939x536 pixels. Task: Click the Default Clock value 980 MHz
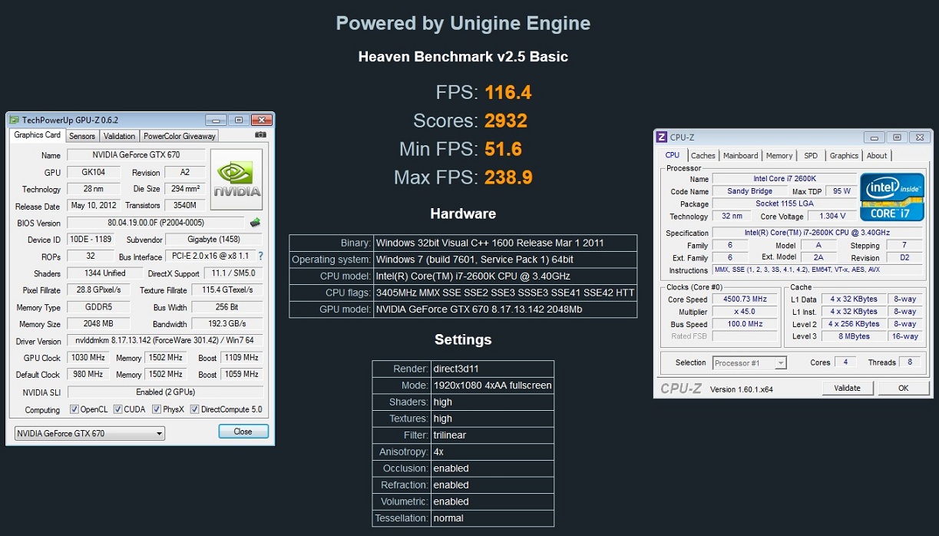[87, 374]
